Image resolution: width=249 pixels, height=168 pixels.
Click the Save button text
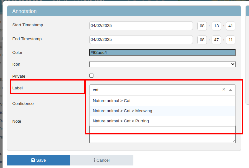click(x=41, y=160)
